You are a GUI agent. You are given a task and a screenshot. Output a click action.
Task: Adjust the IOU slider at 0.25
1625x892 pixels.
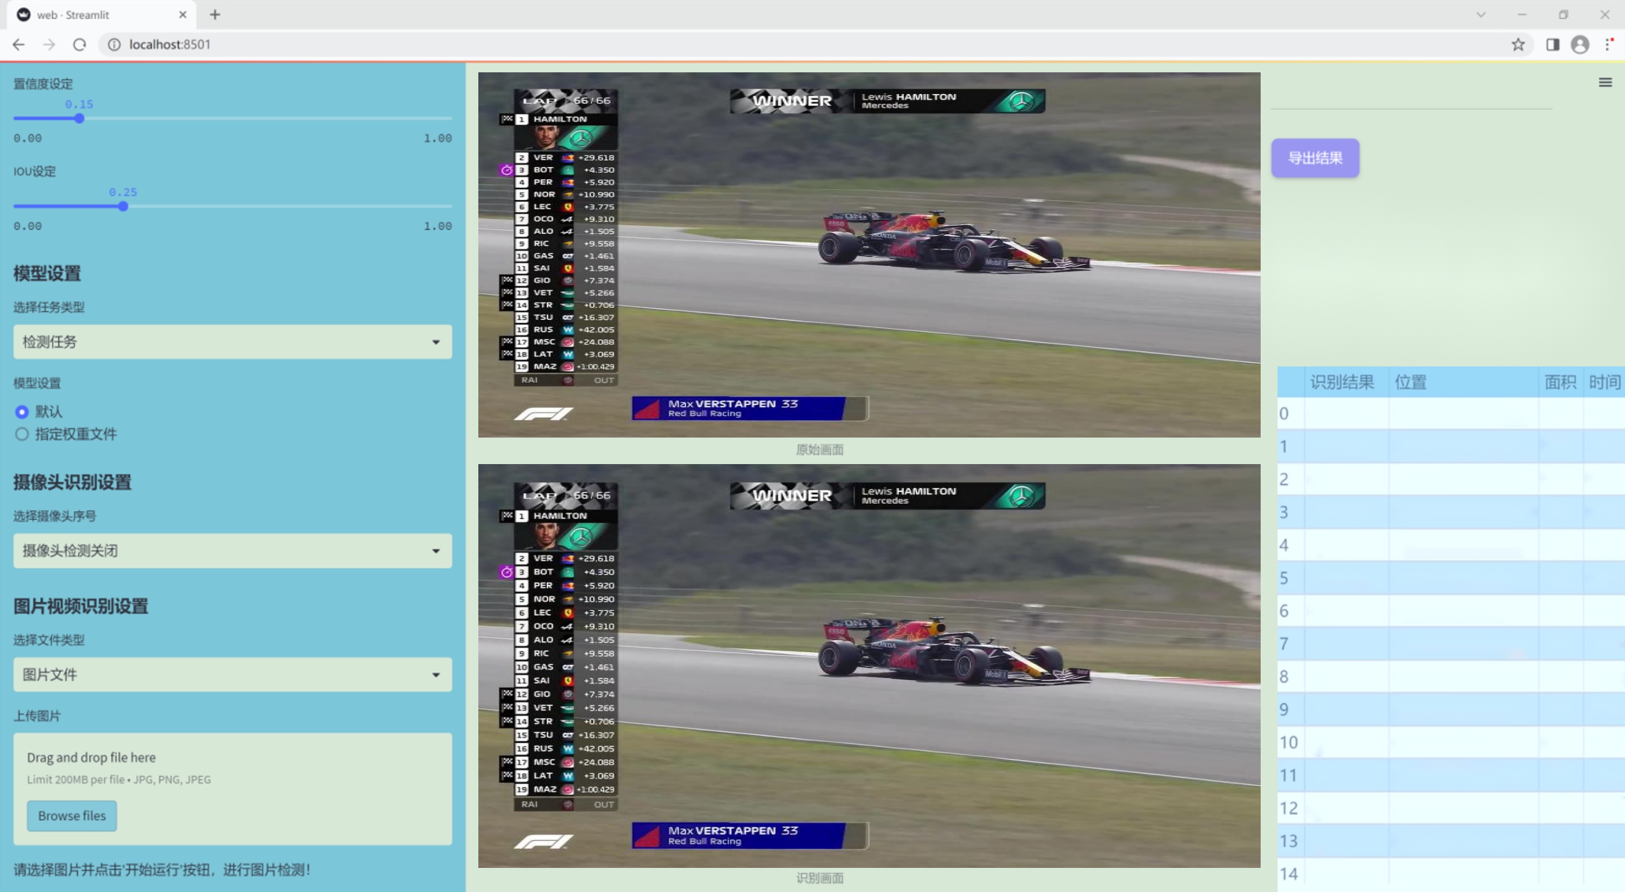123,206
